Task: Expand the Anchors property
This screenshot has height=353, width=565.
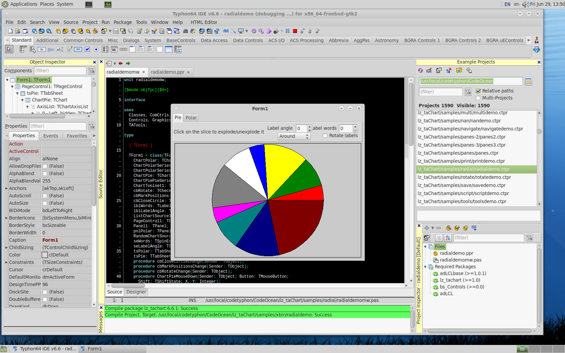Action: pos(6,188)
